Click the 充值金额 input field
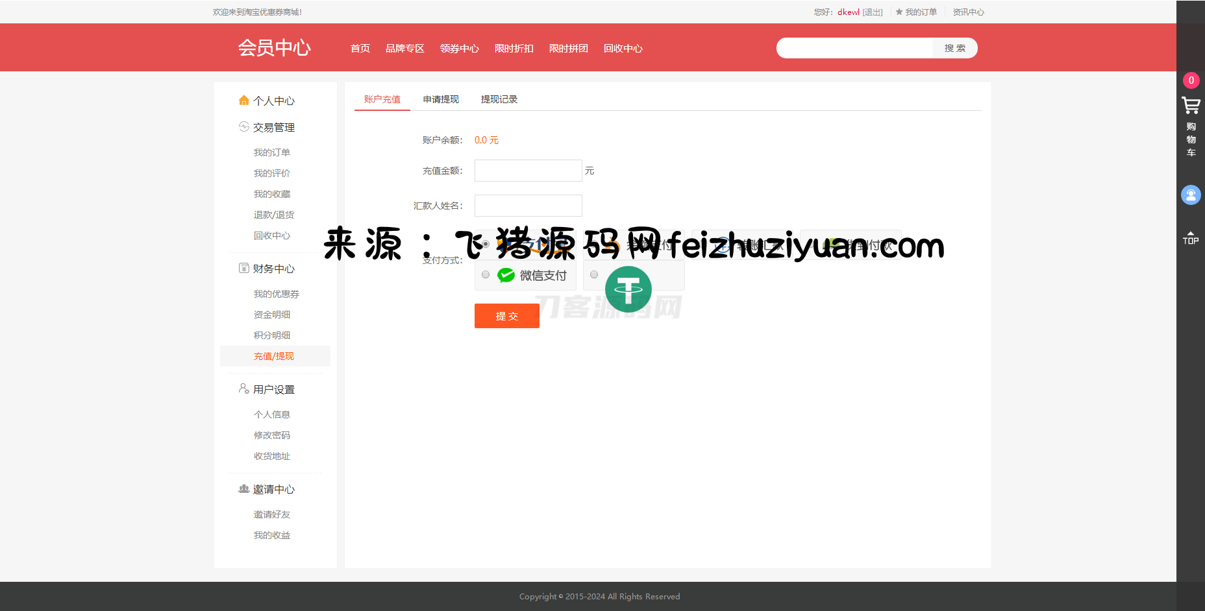Viewport: 1205px width, 611px height. 528,171
